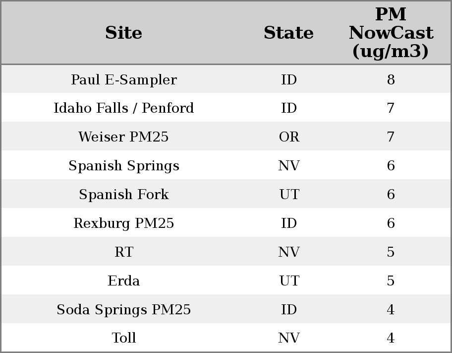Screen dimensions: 452x353
Task: Select the Soda Springs PM25 site
Action: (124, 310)
